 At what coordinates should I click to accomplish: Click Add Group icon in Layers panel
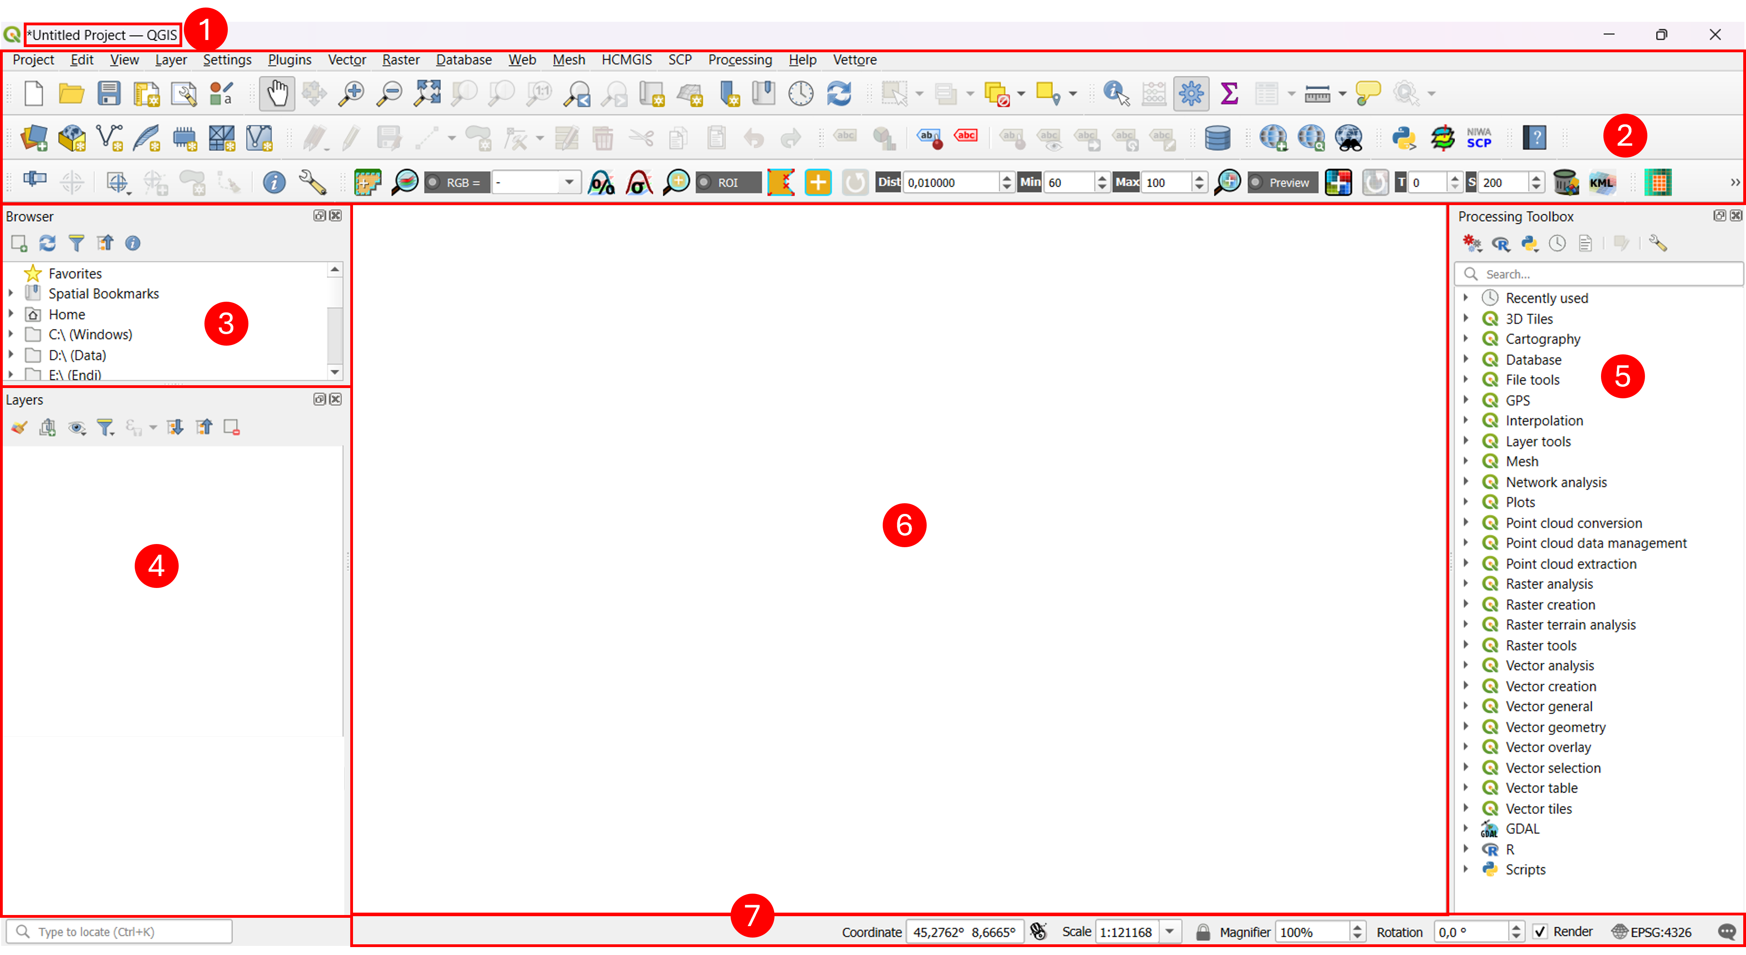click(48, 427)
